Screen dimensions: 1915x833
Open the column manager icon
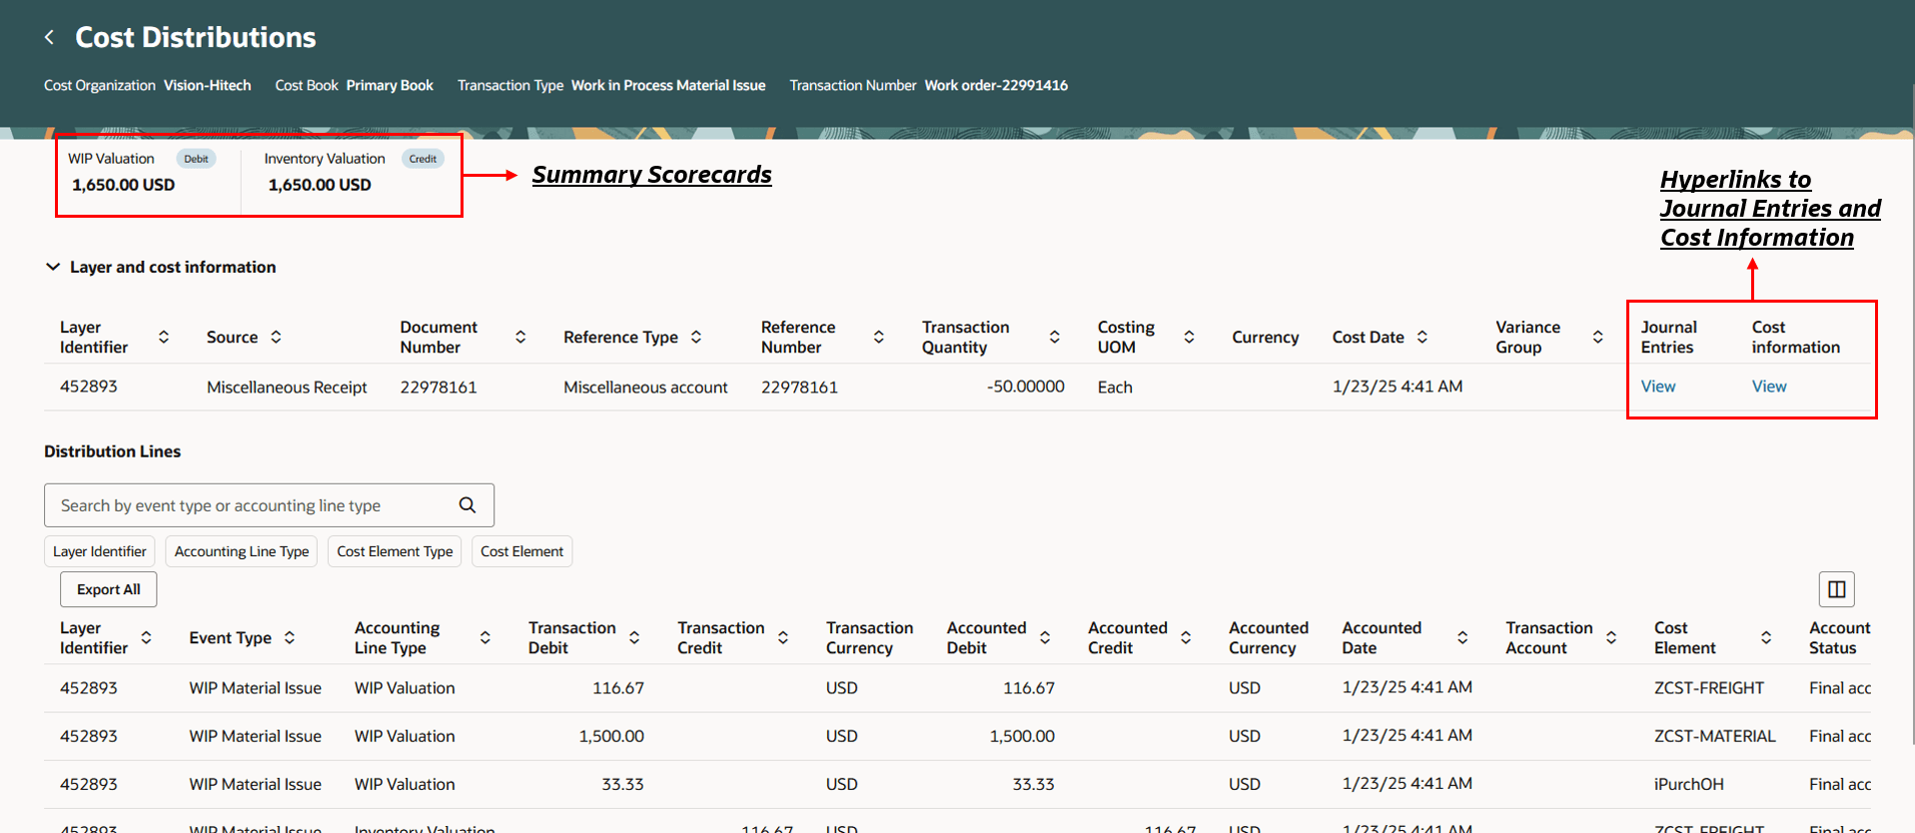1836,589
